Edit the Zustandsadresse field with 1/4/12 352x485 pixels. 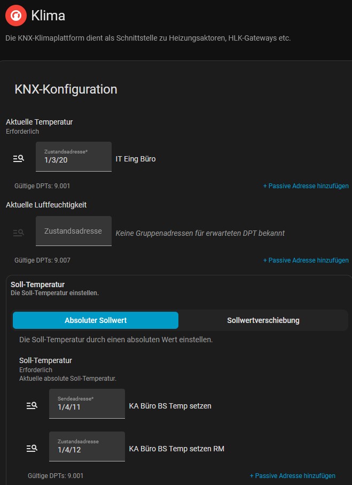[87, 446]
